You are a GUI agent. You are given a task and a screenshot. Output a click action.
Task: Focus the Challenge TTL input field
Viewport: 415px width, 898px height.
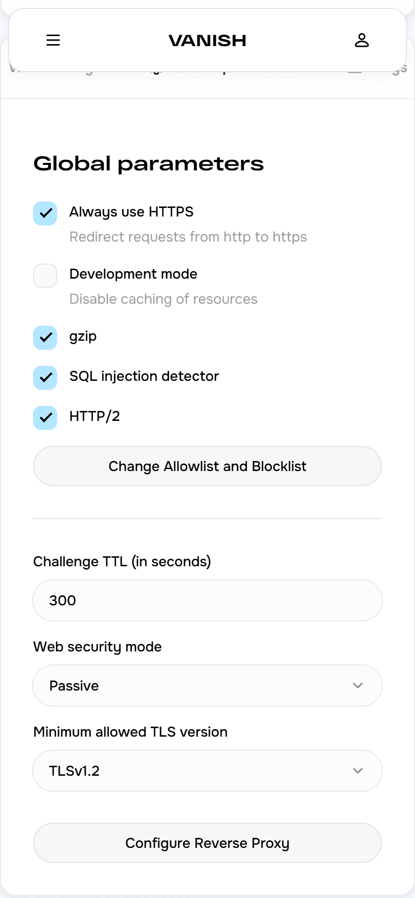[207, 600]
